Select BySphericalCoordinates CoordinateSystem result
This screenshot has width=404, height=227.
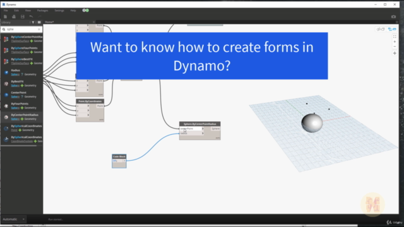(21, 139)
